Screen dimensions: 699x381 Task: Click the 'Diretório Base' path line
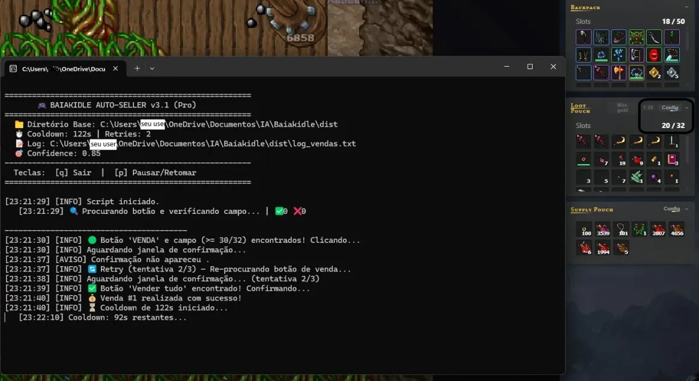(176, 124)
